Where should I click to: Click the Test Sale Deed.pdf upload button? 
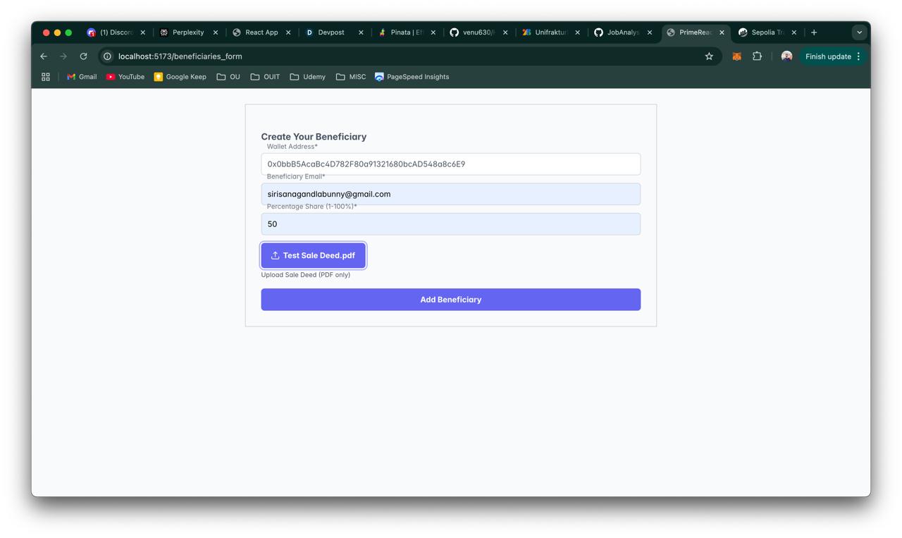pyautogui.click(x=314, y=255)
